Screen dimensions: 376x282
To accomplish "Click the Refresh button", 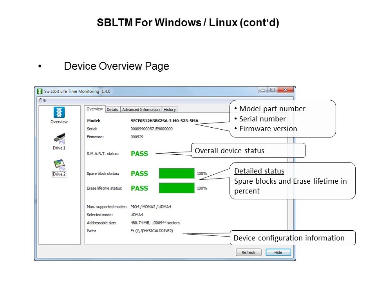I will click(249, 253).
